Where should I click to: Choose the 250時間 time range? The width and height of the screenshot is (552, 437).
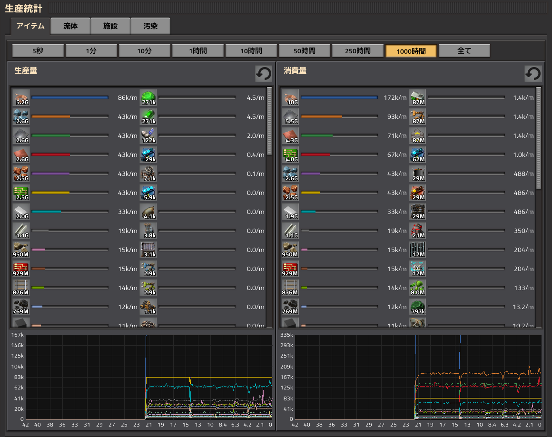[358, 51]
